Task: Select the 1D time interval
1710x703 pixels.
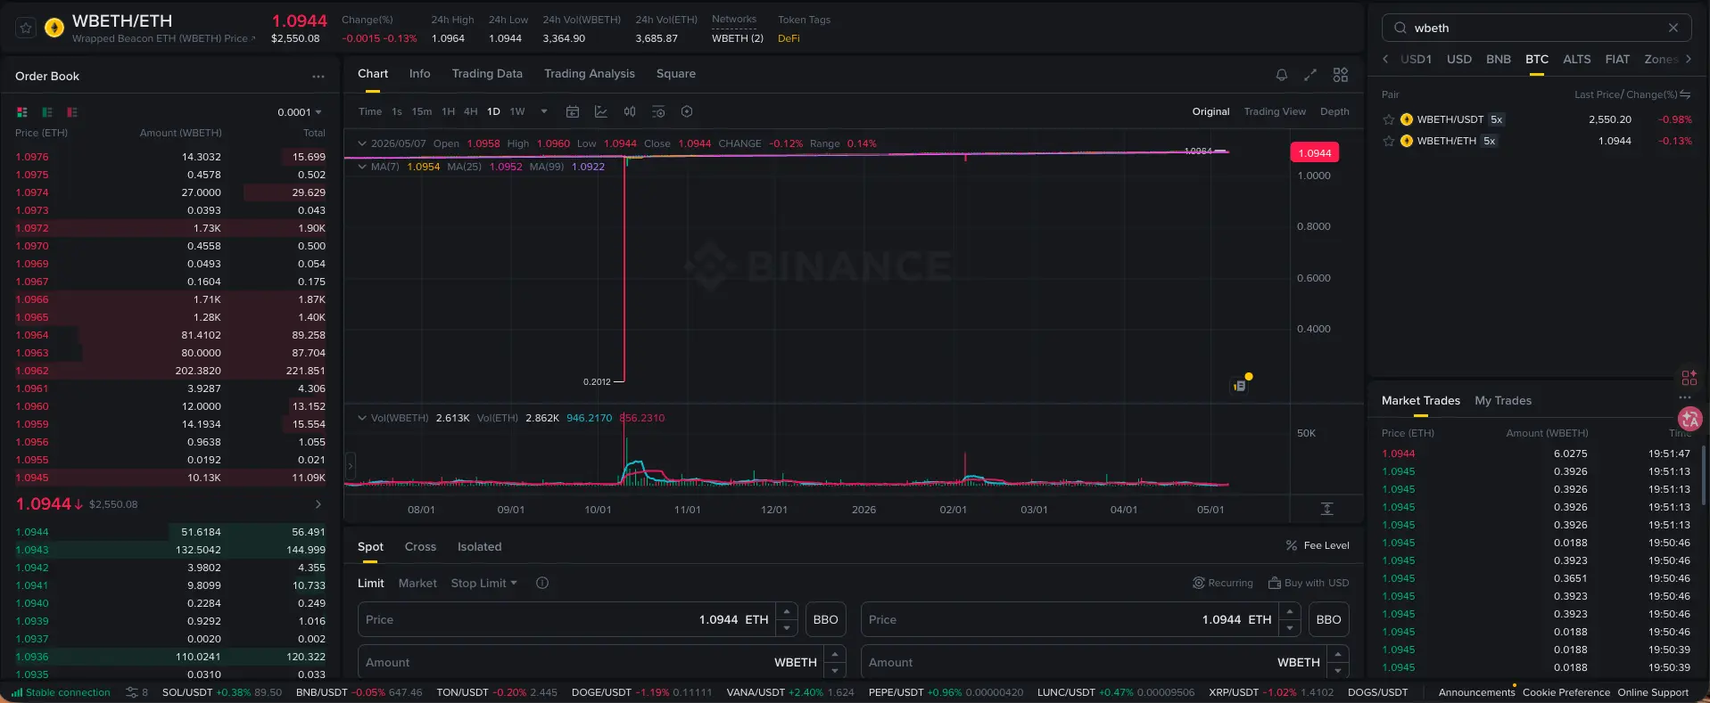Action: tap(493, 111)
